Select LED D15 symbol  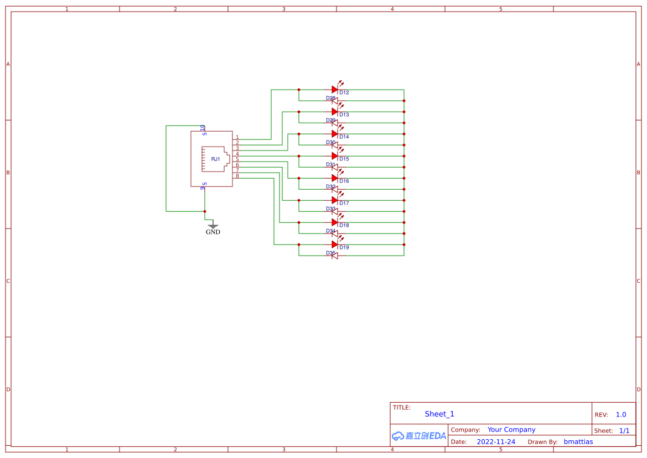click(x=335, y=156)
